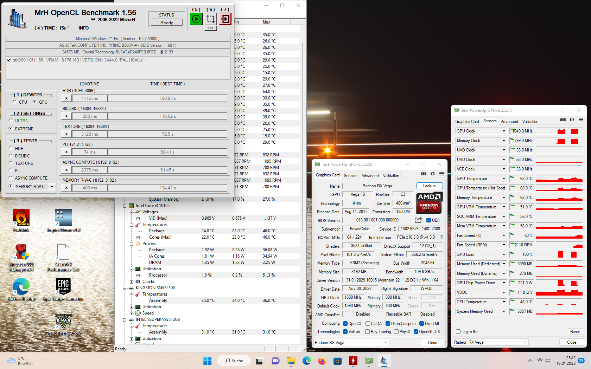Open the SteamVR Performance Test shortcut
Viewport: 591px width, 369px height.
[x=63, y=258]
